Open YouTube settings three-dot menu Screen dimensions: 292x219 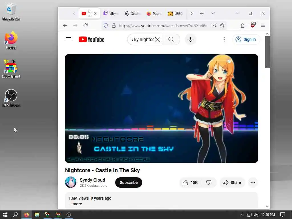224,39
